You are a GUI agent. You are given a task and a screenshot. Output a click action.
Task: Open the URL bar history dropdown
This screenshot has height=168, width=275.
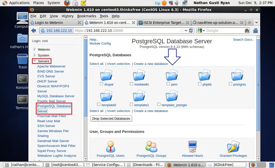click(x=186, y=31)
